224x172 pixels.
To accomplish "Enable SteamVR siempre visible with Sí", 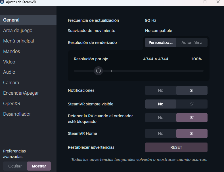I will (192, 104).
